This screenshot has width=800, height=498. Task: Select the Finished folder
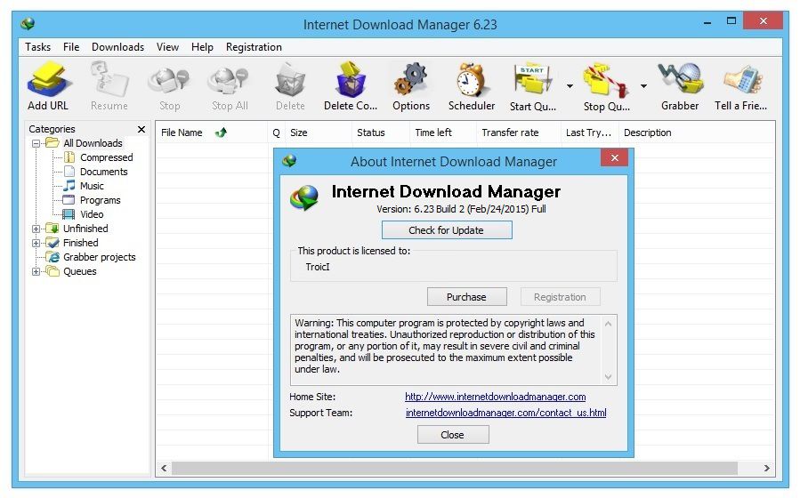pos(81,243)
